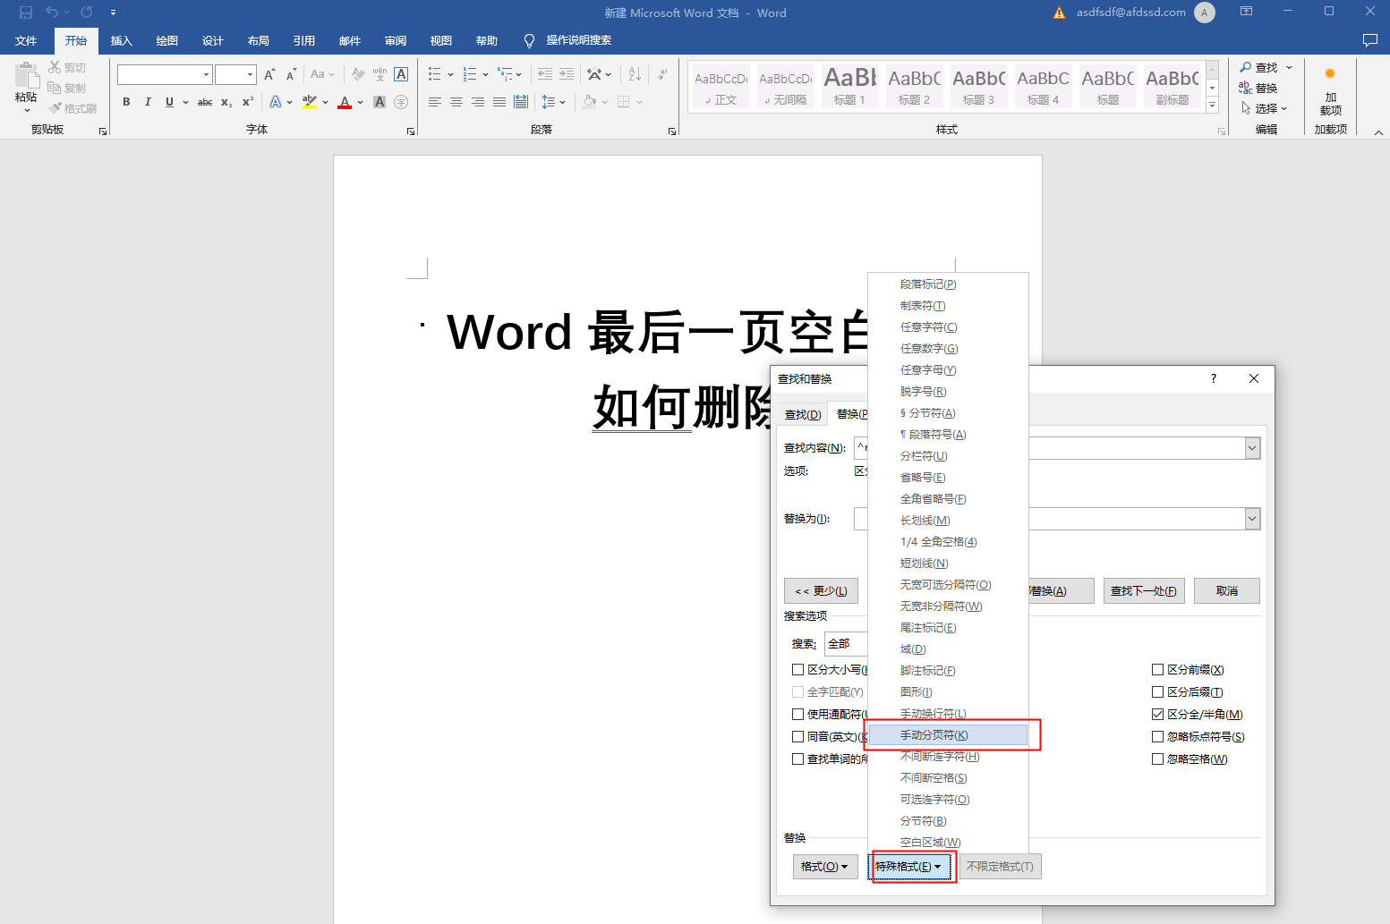Apply strikethrough formatting
Screen dimensions: 1390x924
click(206, 102)
